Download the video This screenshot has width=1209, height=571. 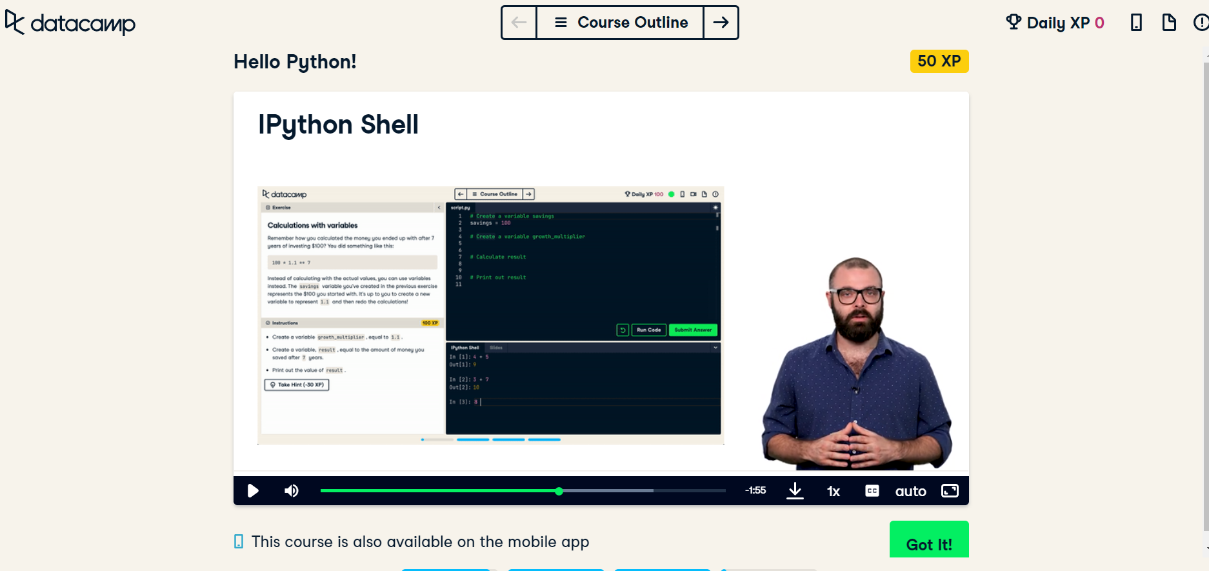tap(795, 491)
